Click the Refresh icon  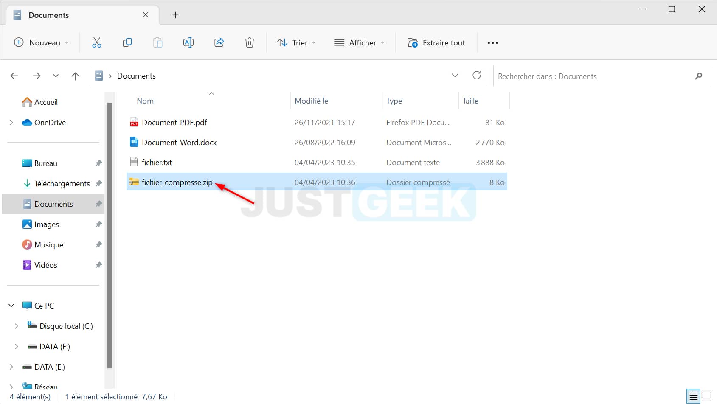click(477, 76)
